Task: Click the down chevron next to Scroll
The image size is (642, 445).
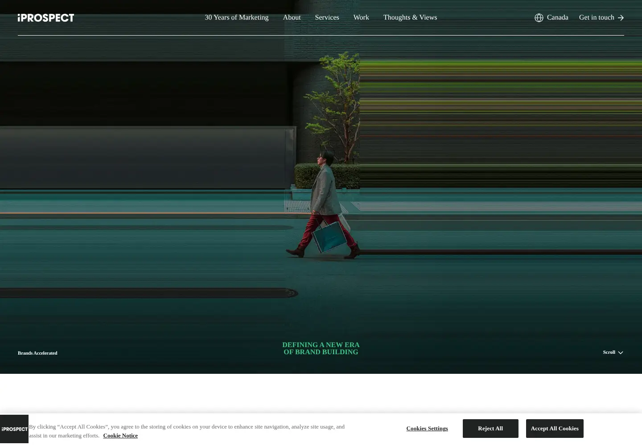Action: click(x=621, y=352)
